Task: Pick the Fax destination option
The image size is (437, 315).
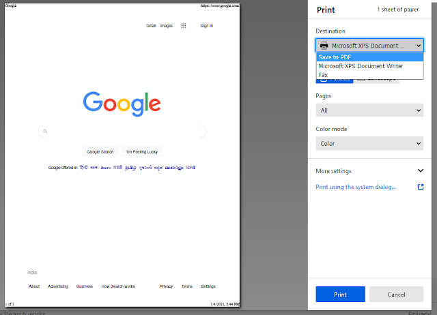Action: [x=370, y=75]
